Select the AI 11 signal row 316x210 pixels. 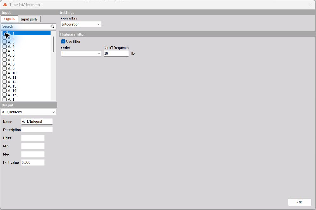[26, 77]
